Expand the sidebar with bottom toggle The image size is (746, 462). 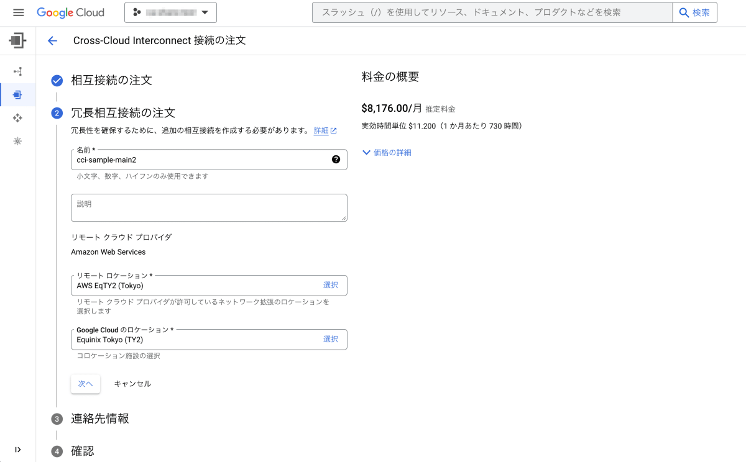pos(17,450)
